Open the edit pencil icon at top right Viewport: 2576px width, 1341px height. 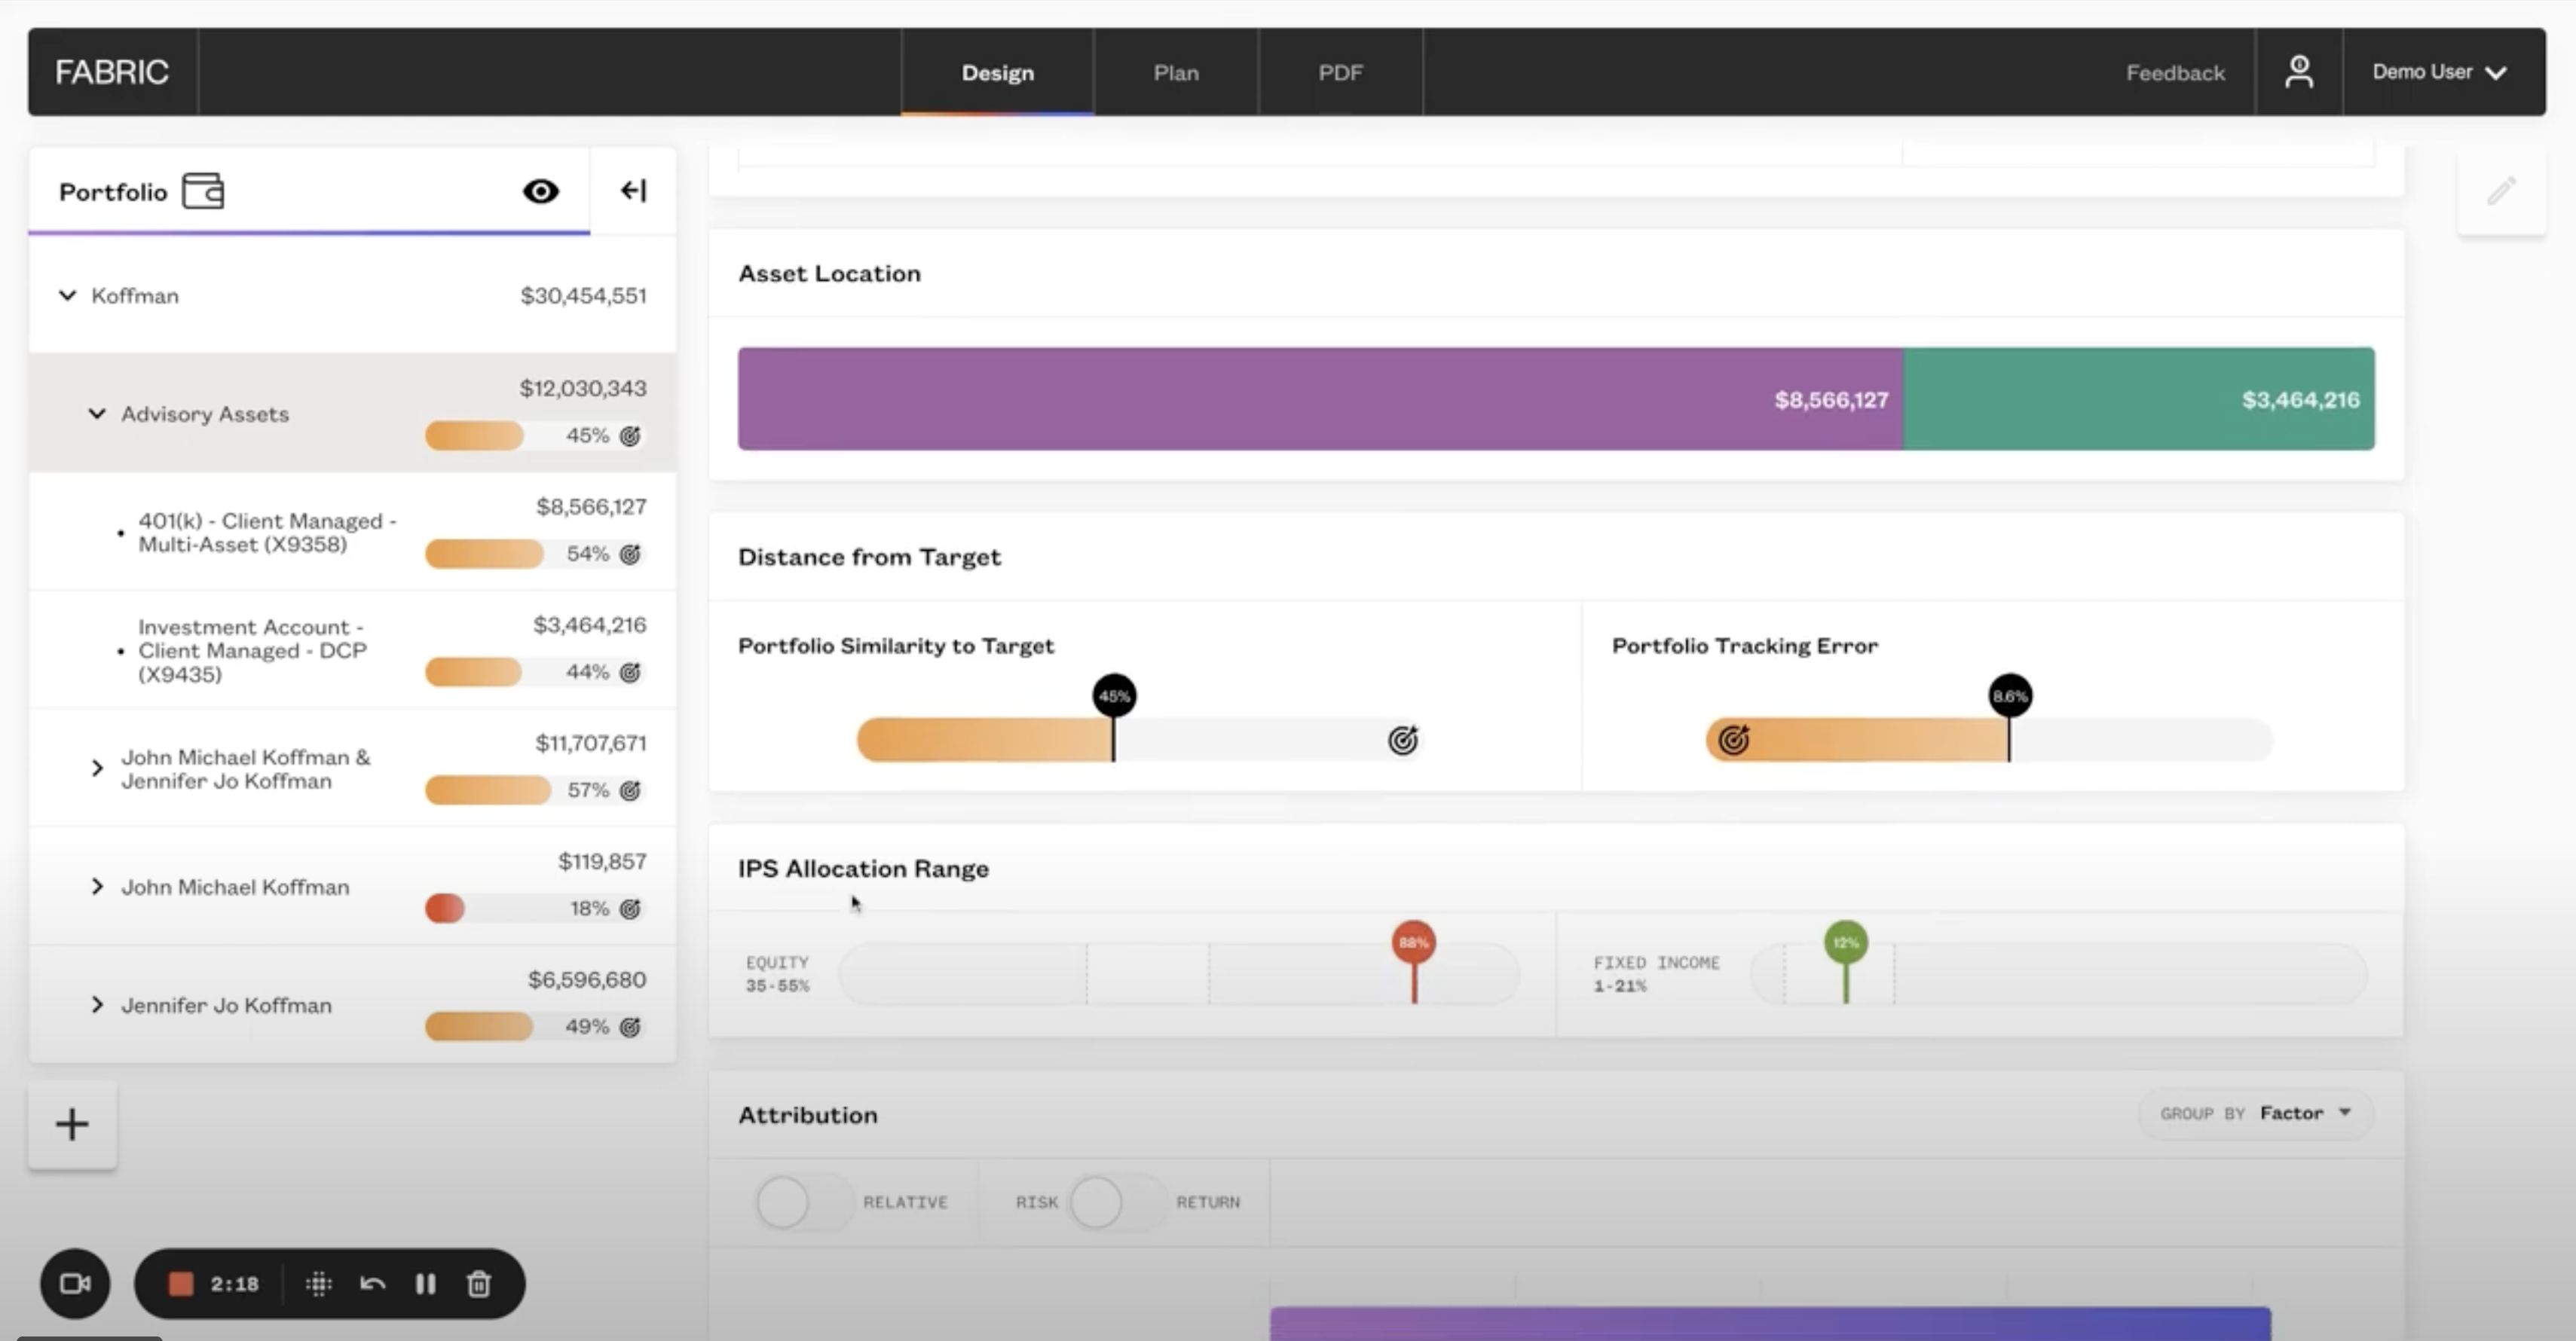(x=2503, y=190)
